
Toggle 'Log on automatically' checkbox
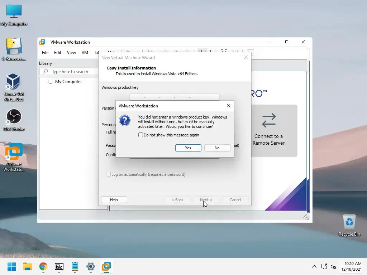pyautogui.click(x=108, y=174)
